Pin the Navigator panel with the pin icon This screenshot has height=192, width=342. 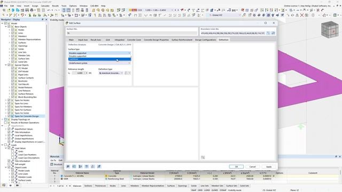[x=43, y=20]
